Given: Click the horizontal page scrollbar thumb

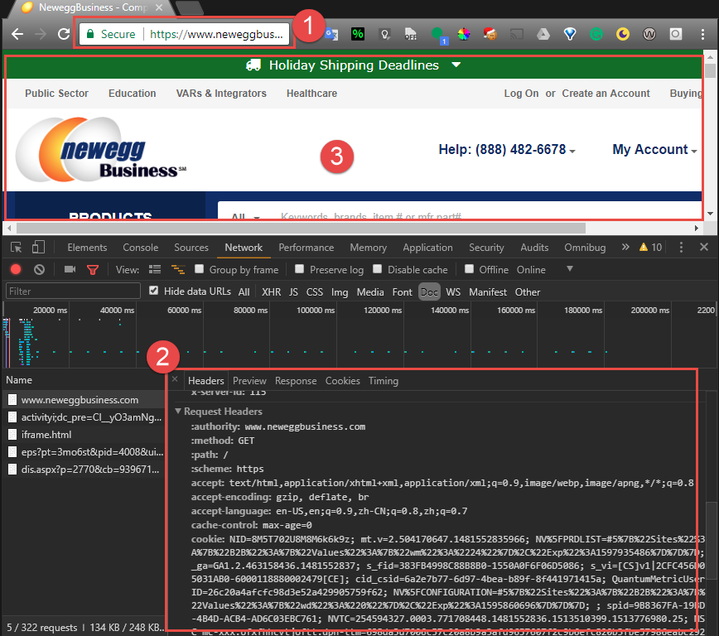Looking at the screenshot, I should [301, 228].
